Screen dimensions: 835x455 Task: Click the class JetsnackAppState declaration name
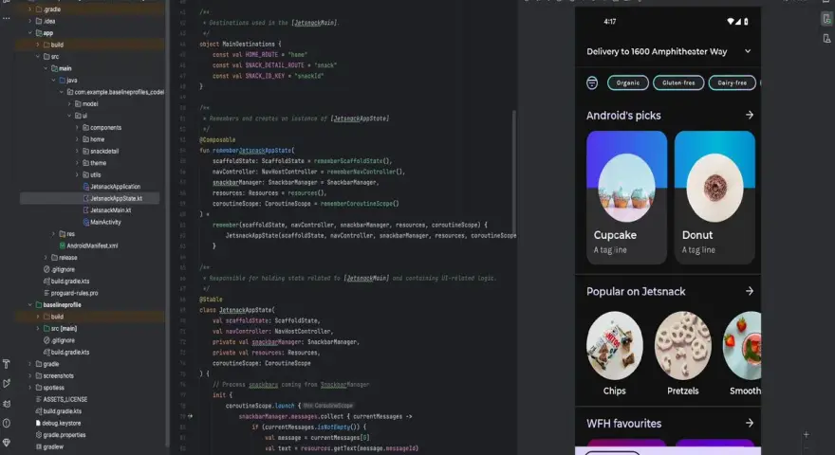point(246,310)
